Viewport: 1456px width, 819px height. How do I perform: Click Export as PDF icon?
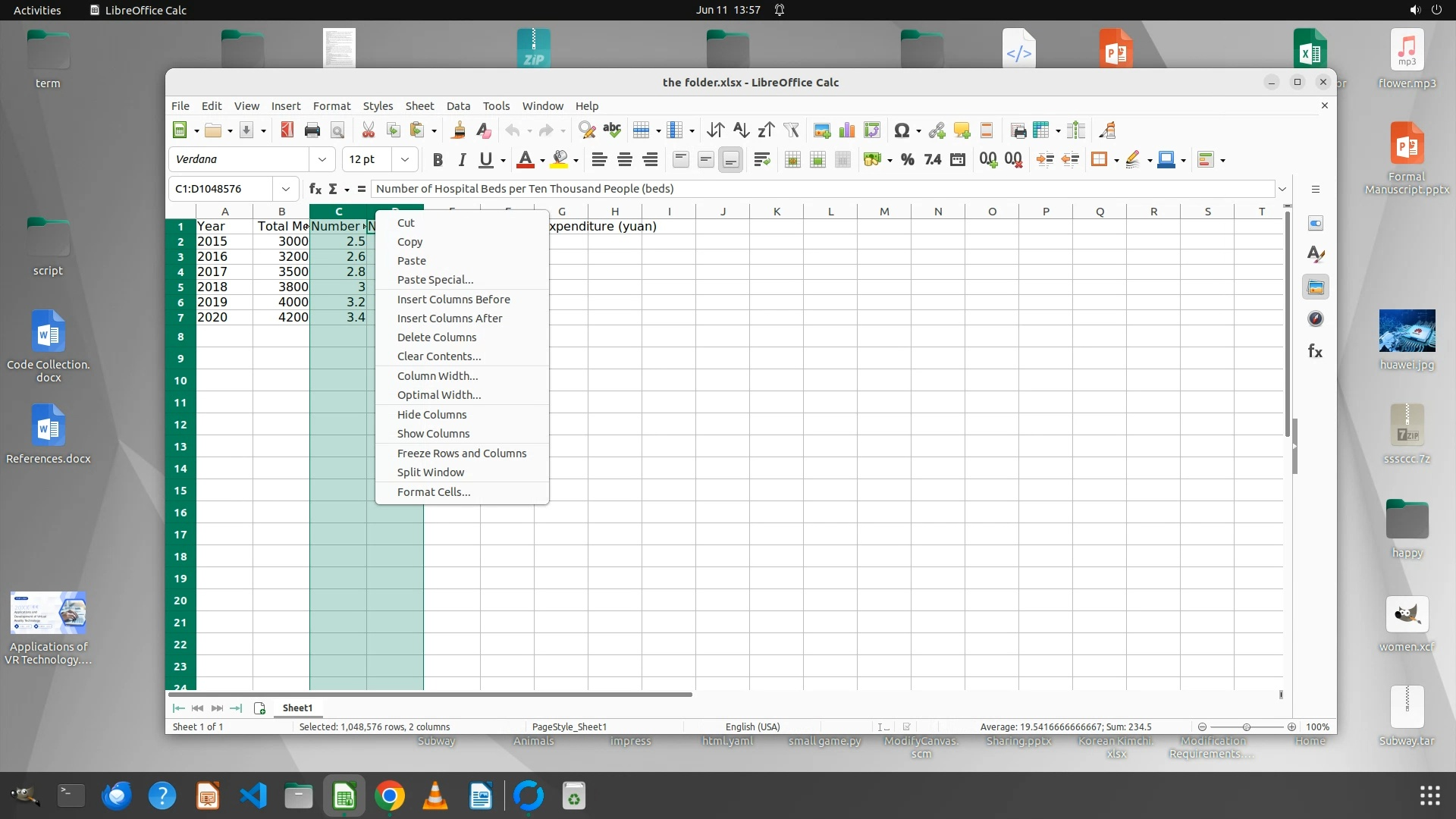pyautogui.click(x=287, y=130)
